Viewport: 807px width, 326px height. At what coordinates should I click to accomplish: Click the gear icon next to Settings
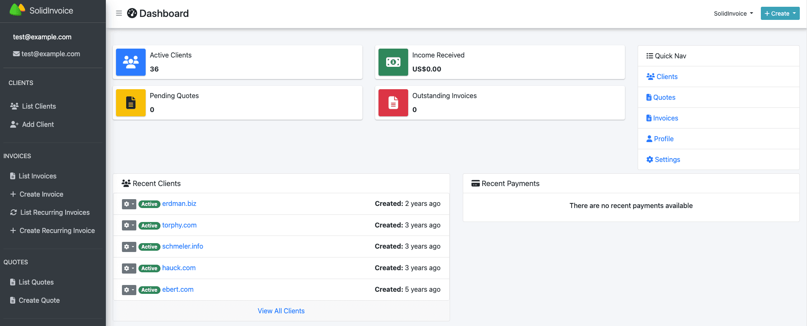click(x=649, y=159)
